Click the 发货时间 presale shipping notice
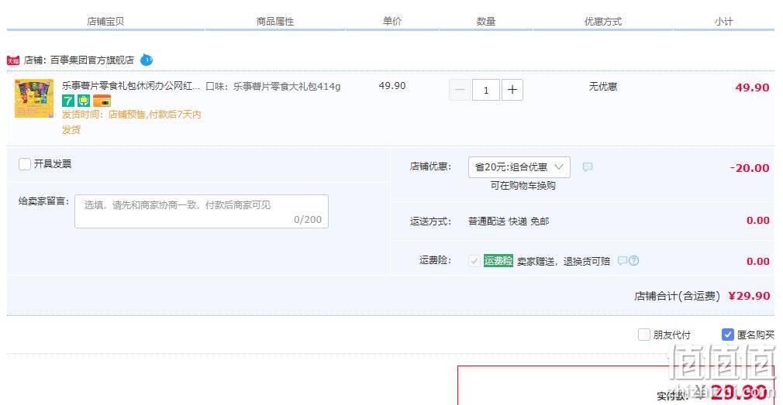 131,122
